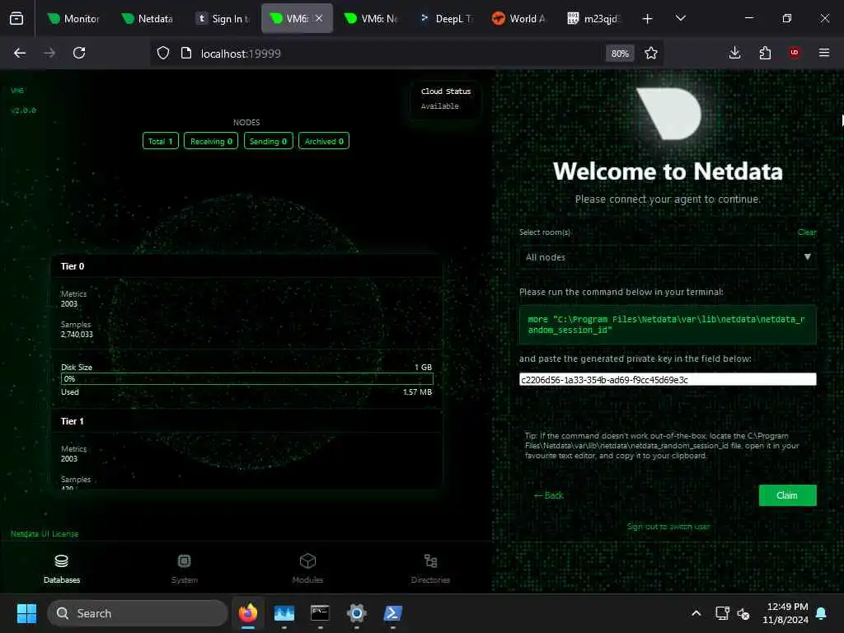Switch to the second VM6: Ne tab
This screenshot has height=633, width=844.
(x=372, y=19)
